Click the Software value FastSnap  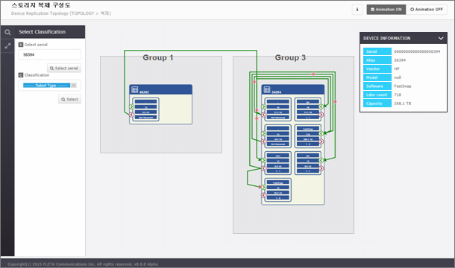pyautogui.click(x=403, y=86)
